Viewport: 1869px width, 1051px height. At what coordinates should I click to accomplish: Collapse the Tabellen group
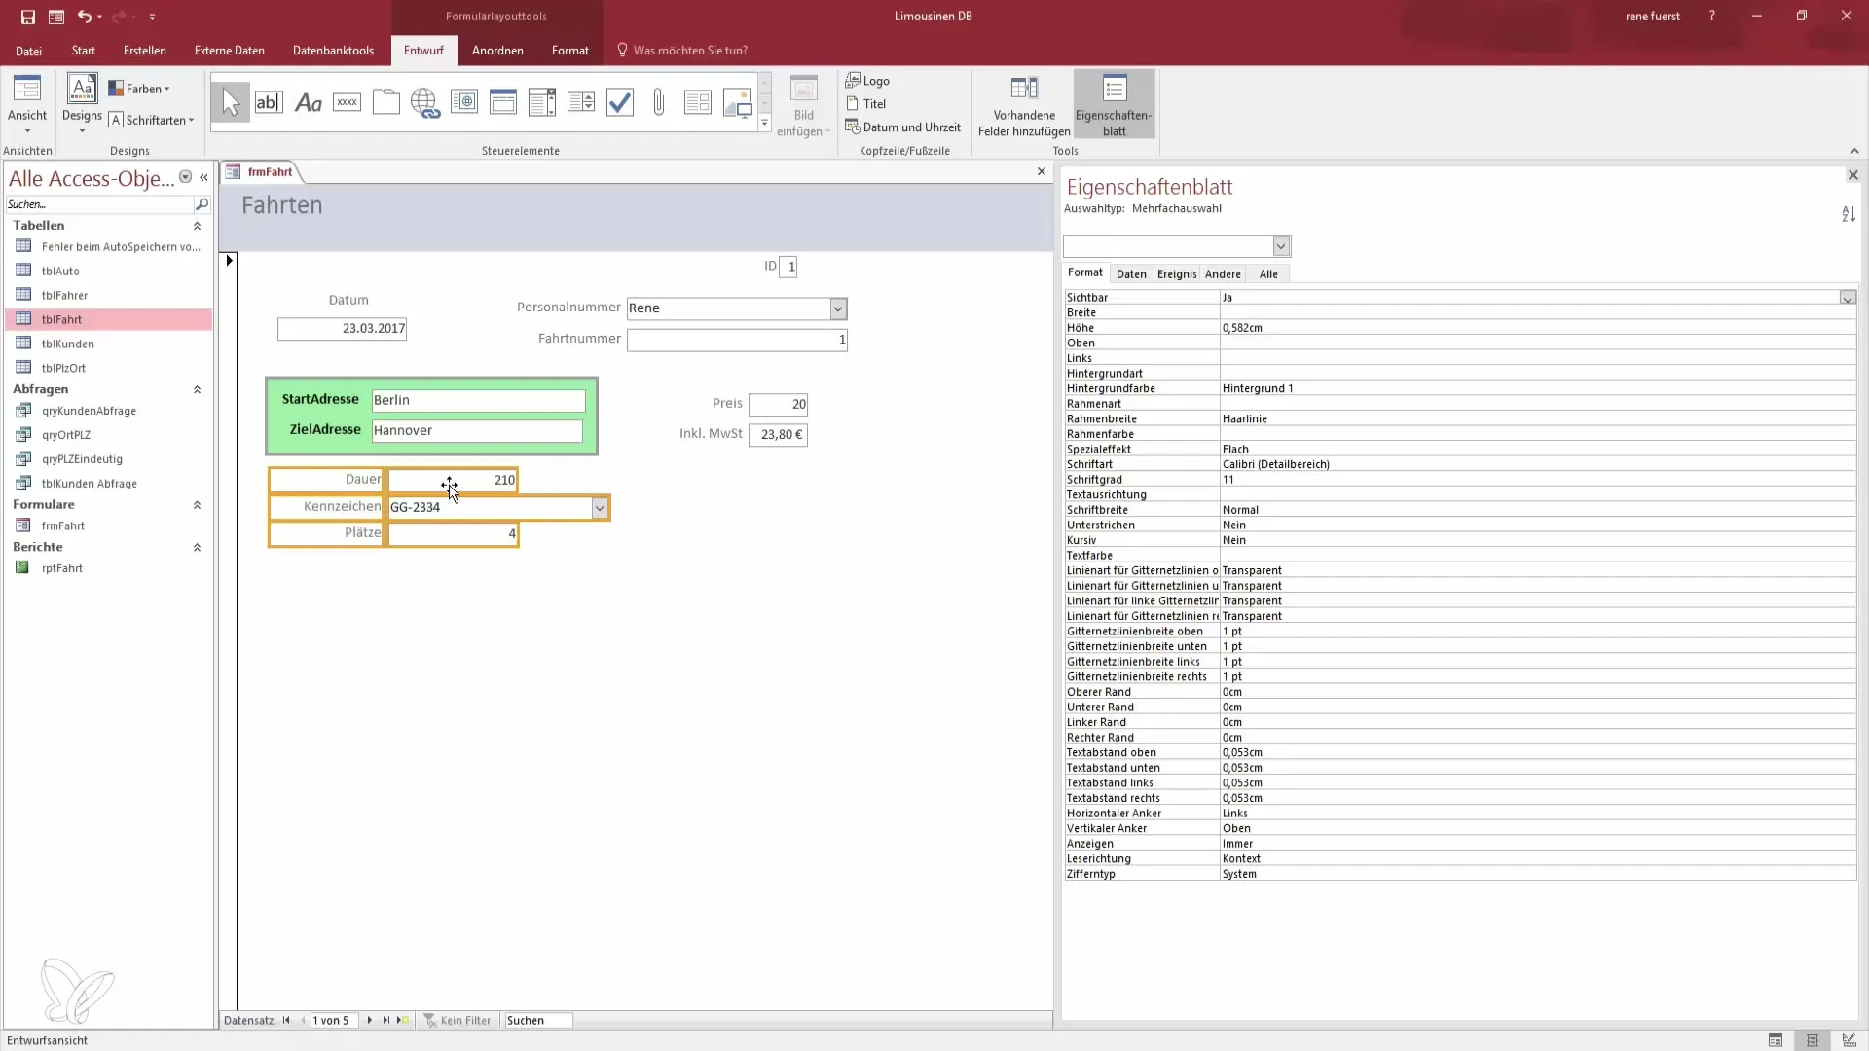[197, 226]
